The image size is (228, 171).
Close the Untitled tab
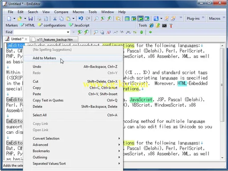[x=26, y=39]
